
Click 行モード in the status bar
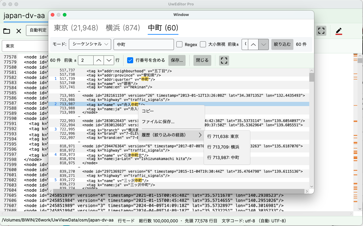[126, 220]
